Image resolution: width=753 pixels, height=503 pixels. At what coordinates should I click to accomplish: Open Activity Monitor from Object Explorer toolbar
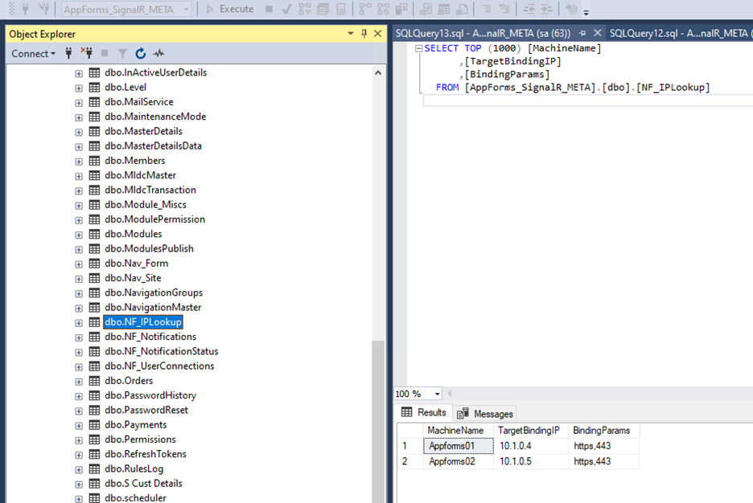(158, 53)
